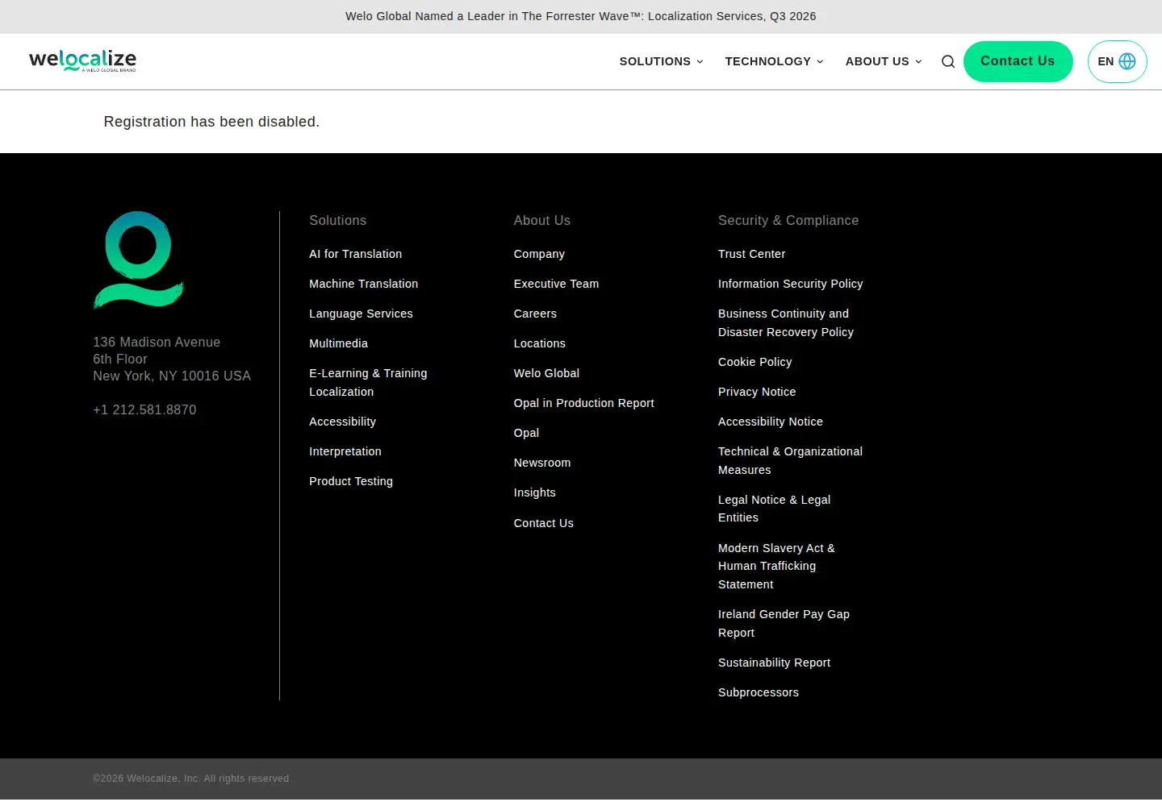Open the Accessibility solutions link

[343, 422]
